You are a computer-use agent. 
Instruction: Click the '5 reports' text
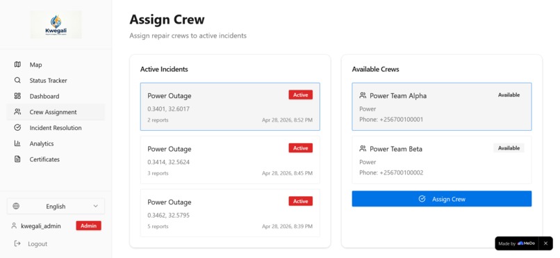[158, 227]
